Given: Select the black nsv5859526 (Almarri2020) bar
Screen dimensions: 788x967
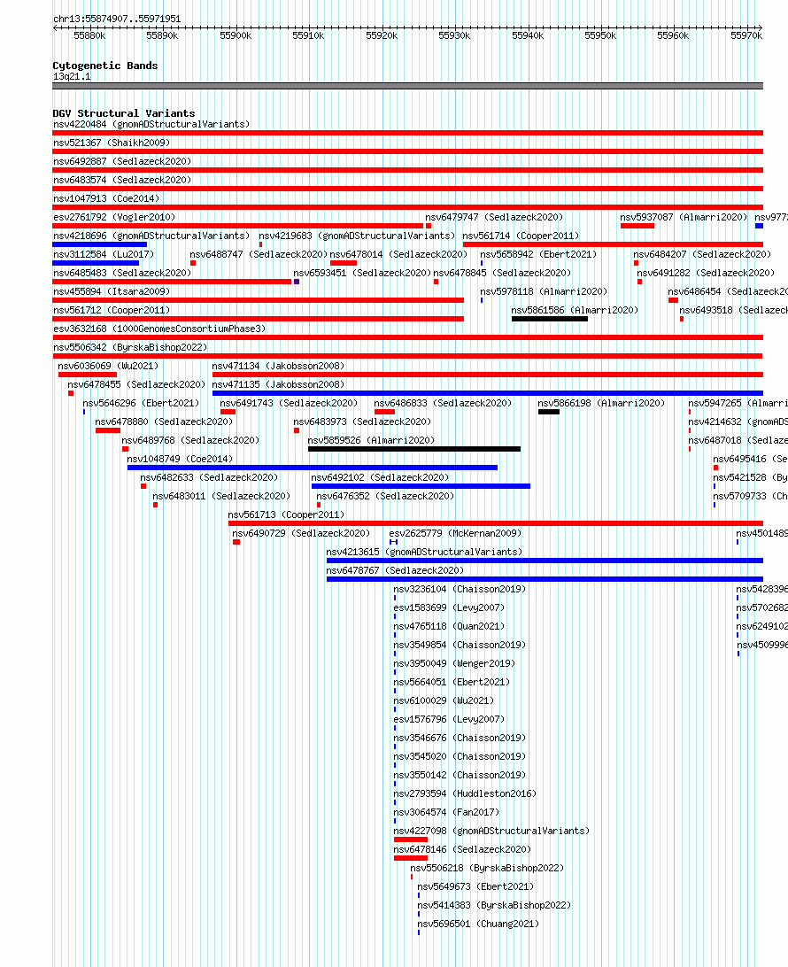Looking at the screenshot, I should point(413,449).
